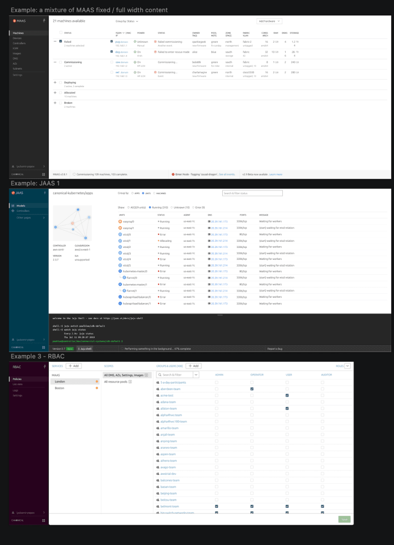Image resolution: width=394 pixels, height=545 pixels.
Task: Expand the Deploying machine group
Action: point(55,83)
